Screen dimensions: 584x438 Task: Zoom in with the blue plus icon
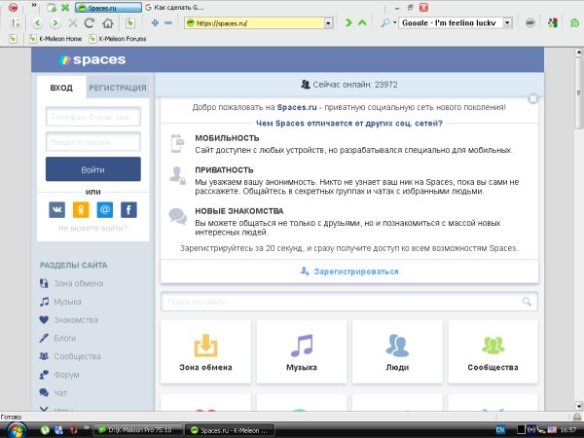(x=155, y=23)
